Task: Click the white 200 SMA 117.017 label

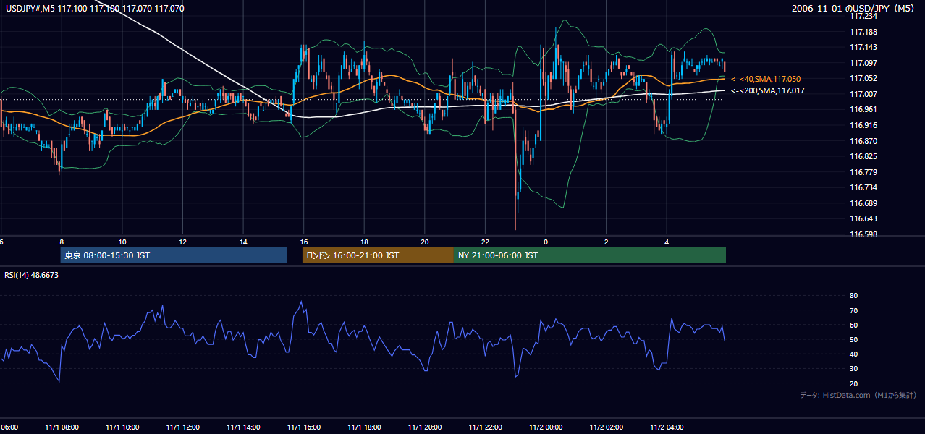Action: coord(768,91)
